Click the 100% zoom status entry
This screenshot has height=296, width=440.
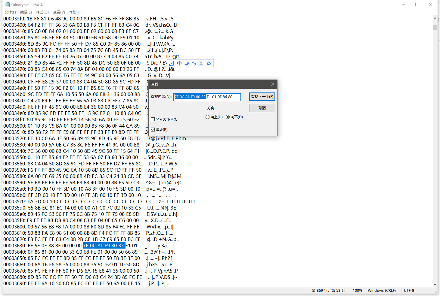tap(357, 291)
